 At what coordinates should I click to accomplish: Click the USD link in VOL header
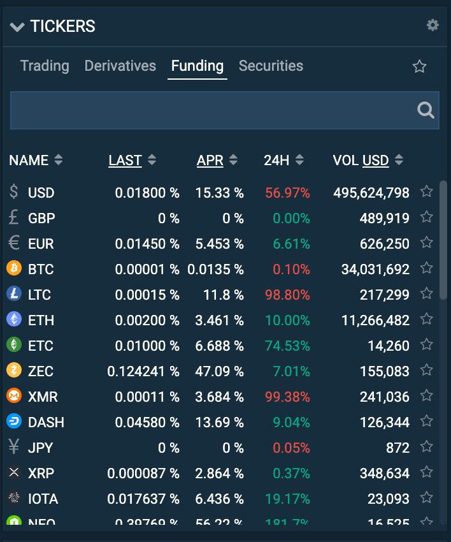tap(375, 160)
